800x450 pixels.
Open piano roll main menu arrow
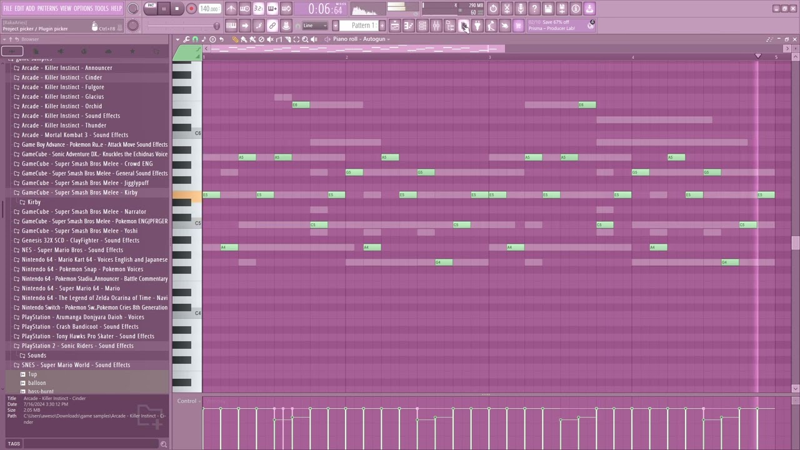pos(177,39)
